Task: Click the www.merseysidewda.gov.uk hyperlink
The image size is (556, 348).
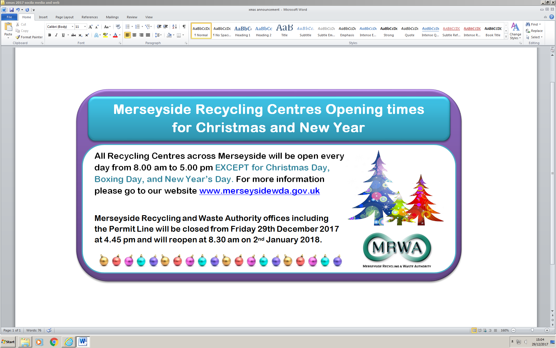Action: [259, 191]
